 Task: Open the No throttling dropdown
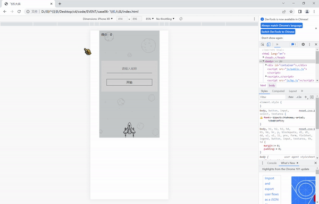pos(165,19)
